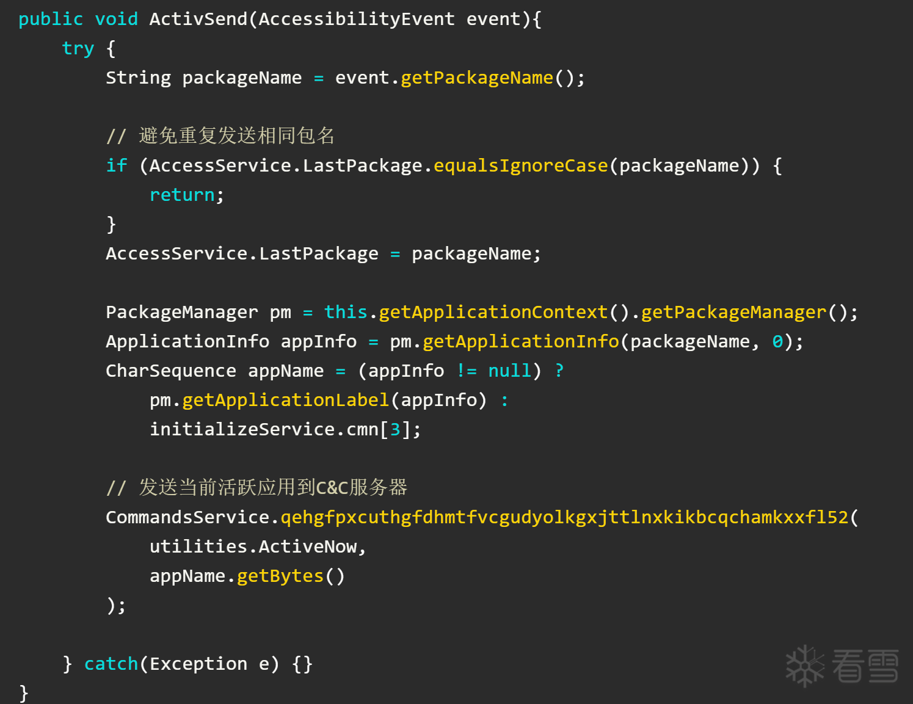Click the 'null' keyword
This screenshot has height=704, width=913.
coord(510,371)
